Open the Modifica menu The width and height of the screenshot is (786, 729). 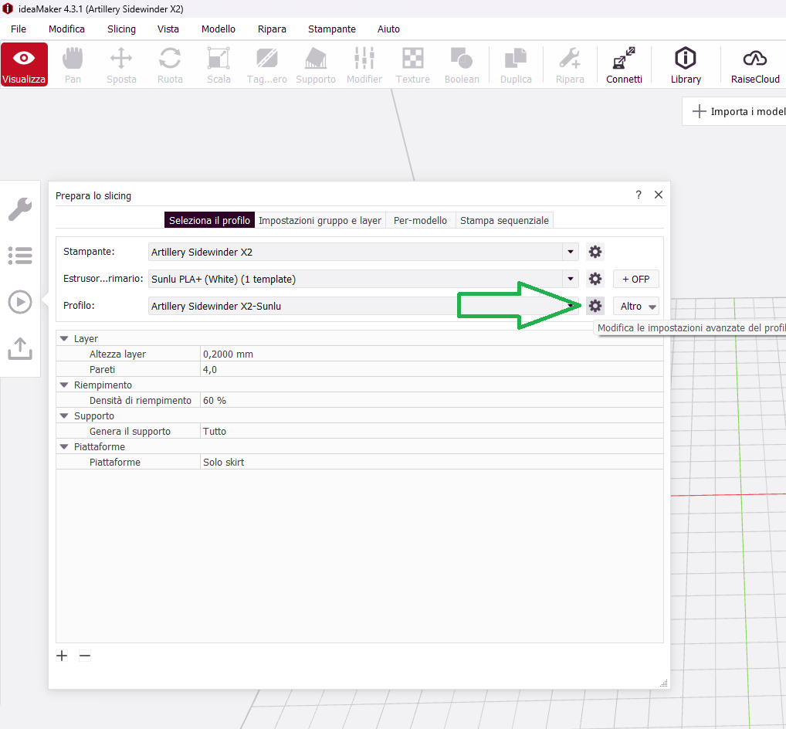point(66,29)
